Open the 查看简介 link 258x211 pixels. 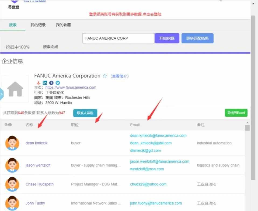pos(120,76)
